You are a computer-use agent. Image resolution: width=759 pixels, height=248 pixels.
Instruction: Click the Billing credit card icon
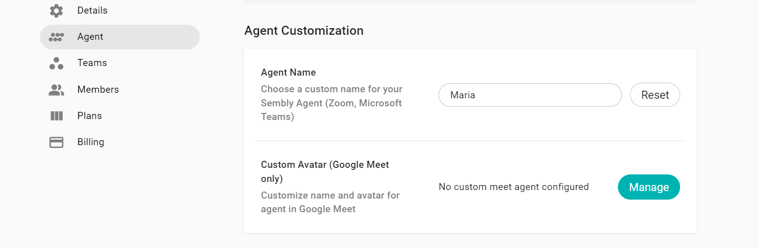tap(56, 142)
